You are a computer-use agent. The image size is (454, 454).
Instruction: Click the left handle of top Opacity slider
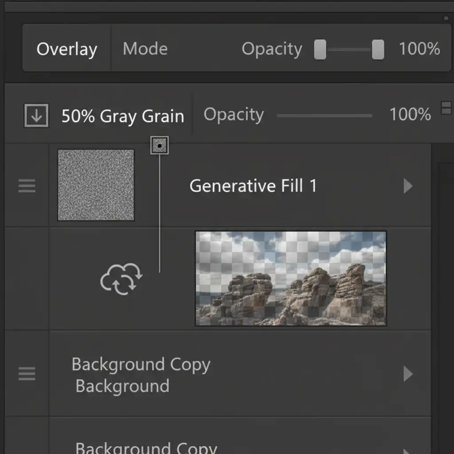coord(320,49)
